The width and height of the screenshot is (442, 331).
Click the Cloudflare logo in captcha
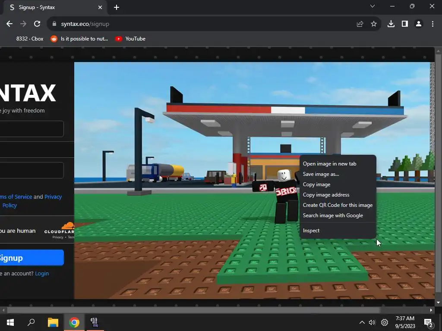[x=60, y=228]
